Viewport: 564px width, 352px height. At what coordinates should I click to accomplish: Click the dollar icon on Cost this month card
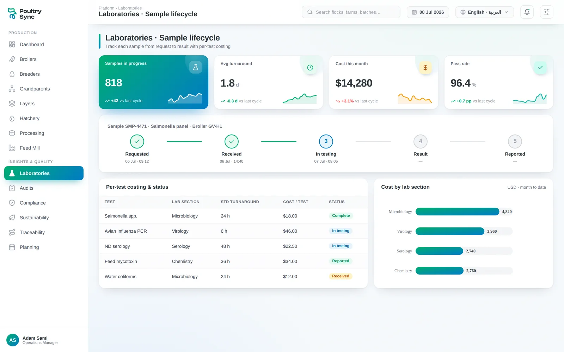pos(425,68)
